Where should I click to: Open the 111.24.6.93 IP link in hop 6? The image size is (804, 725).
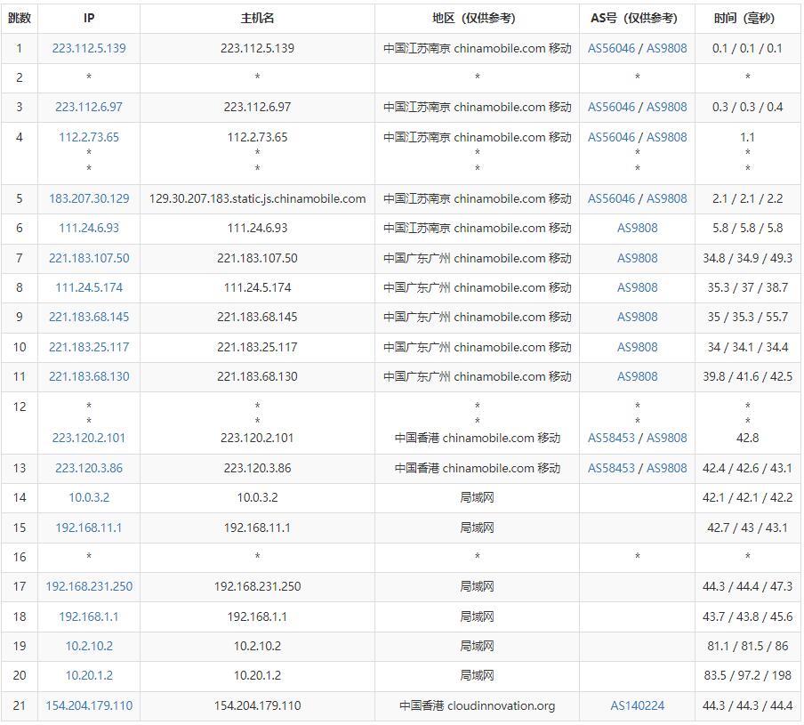click(x=89, y=228)
